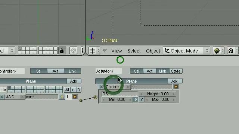Click the Ini states button
The height and width of the screenshot is (134, 239).
point(73,90)
